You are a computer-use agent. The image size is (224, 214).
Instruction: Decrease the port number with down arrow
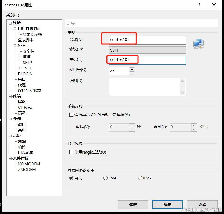pos(132,73)
